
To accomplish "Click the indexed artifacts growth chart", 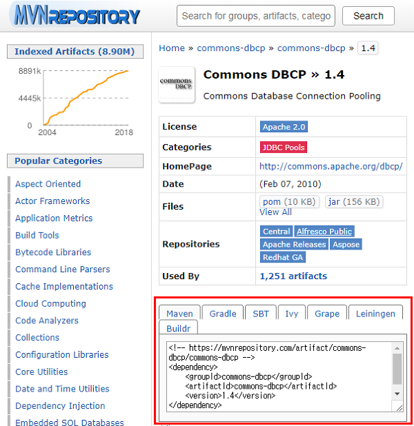I will (76, 101).
